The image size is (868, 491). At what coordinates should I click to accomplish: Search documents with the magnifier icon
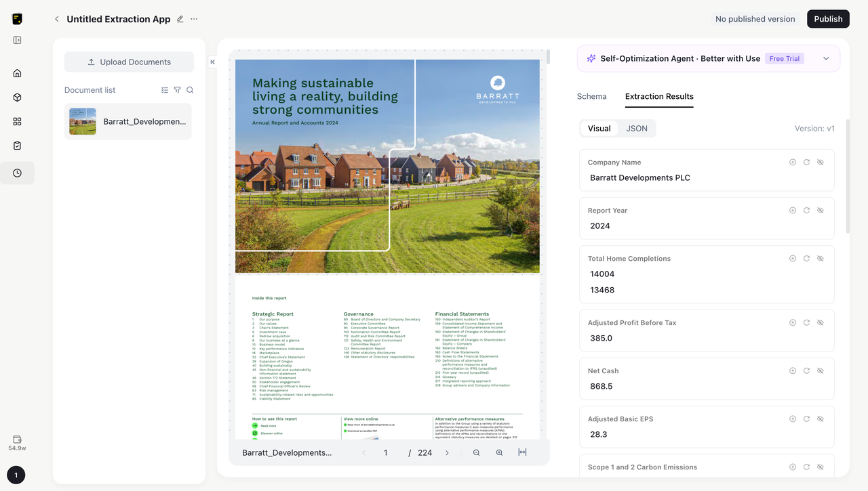(190, 90)
